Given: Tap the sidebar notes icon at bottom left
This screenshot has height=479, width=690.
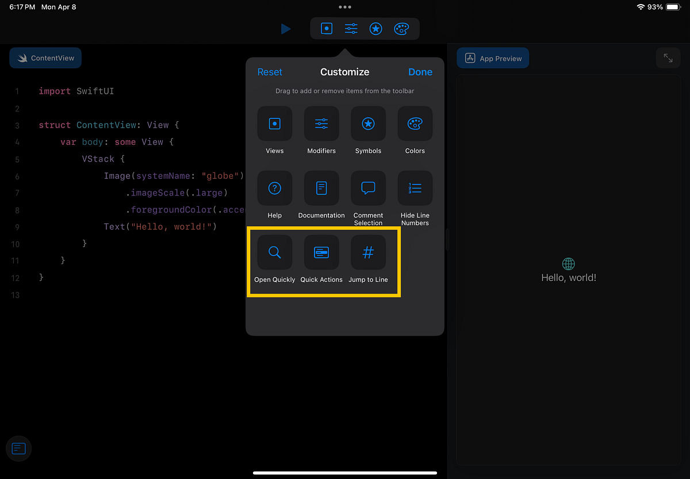Looking at the screenshot, I should (18, 449).
